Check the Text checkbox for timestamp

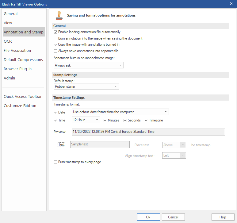56,145
